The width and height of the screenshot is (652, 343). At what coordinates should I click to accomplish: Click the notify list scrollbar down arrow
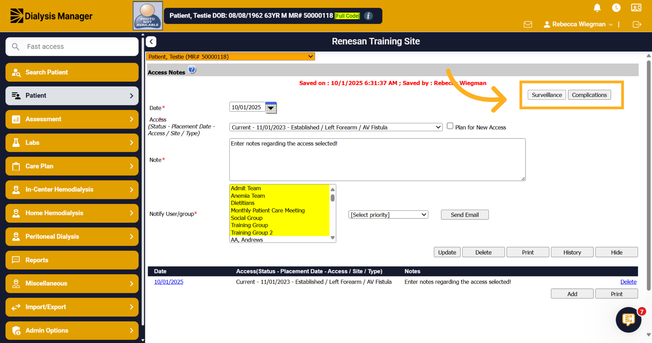tap(333, 238)
